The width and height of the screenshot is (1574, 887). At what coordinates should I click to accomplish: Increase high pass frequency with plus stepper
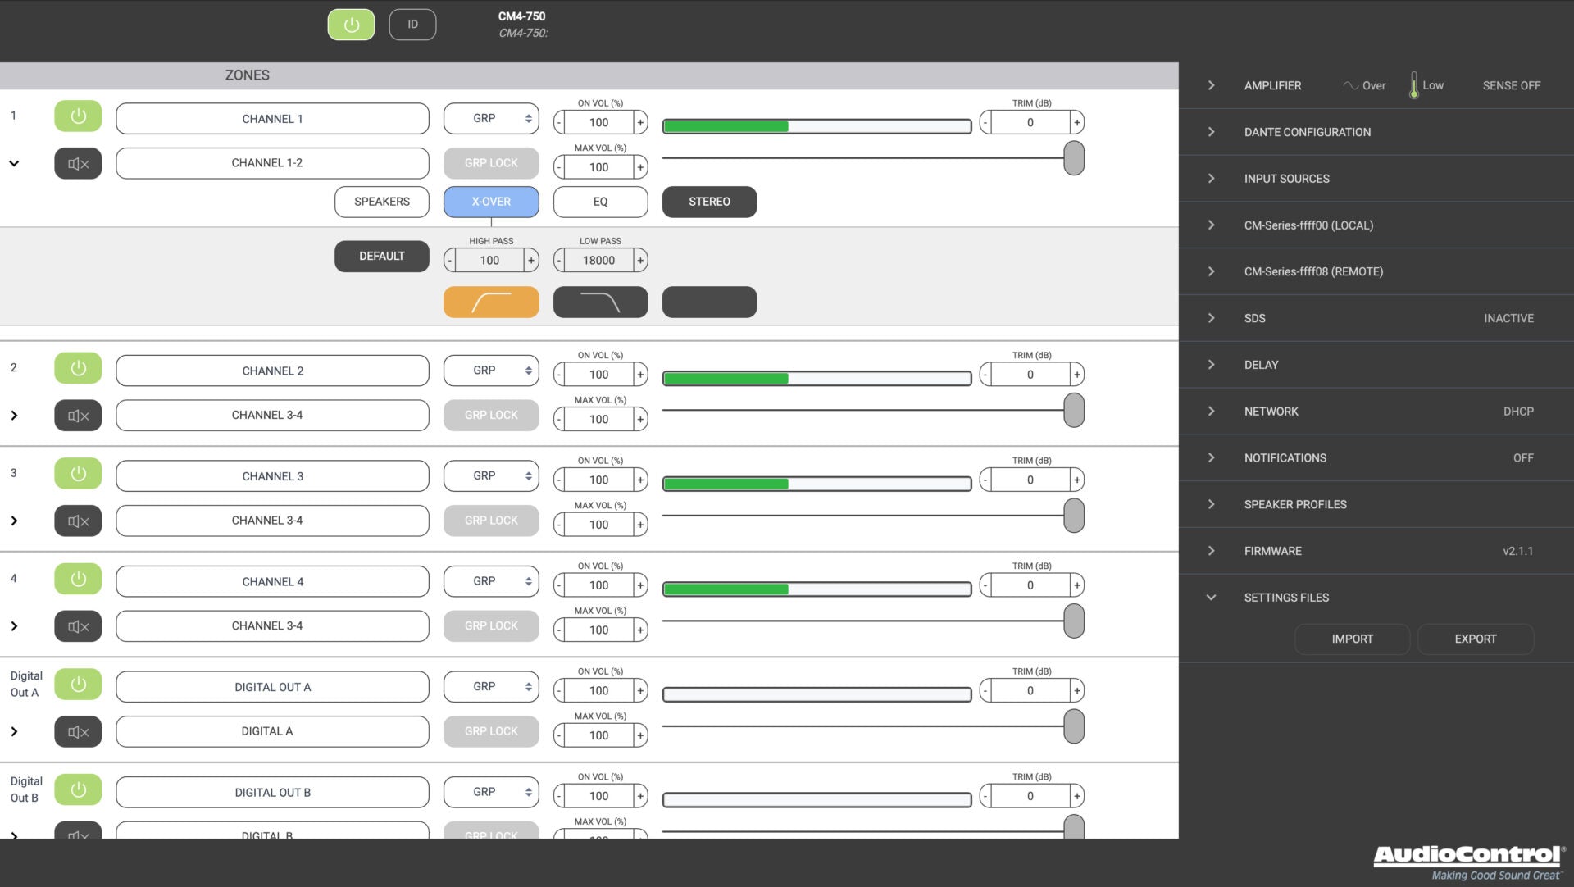pos(531,261)
